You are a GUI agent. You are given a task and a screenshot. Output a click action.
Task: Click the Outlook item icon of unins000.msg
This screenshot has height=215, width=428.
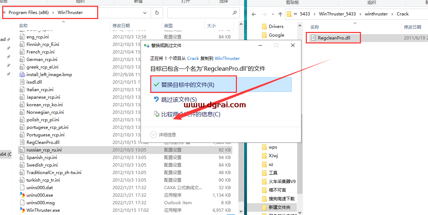point(22,202)
